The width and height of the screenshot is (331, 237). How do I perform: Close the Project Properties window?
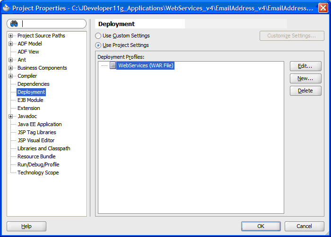[x=323, y=8]
